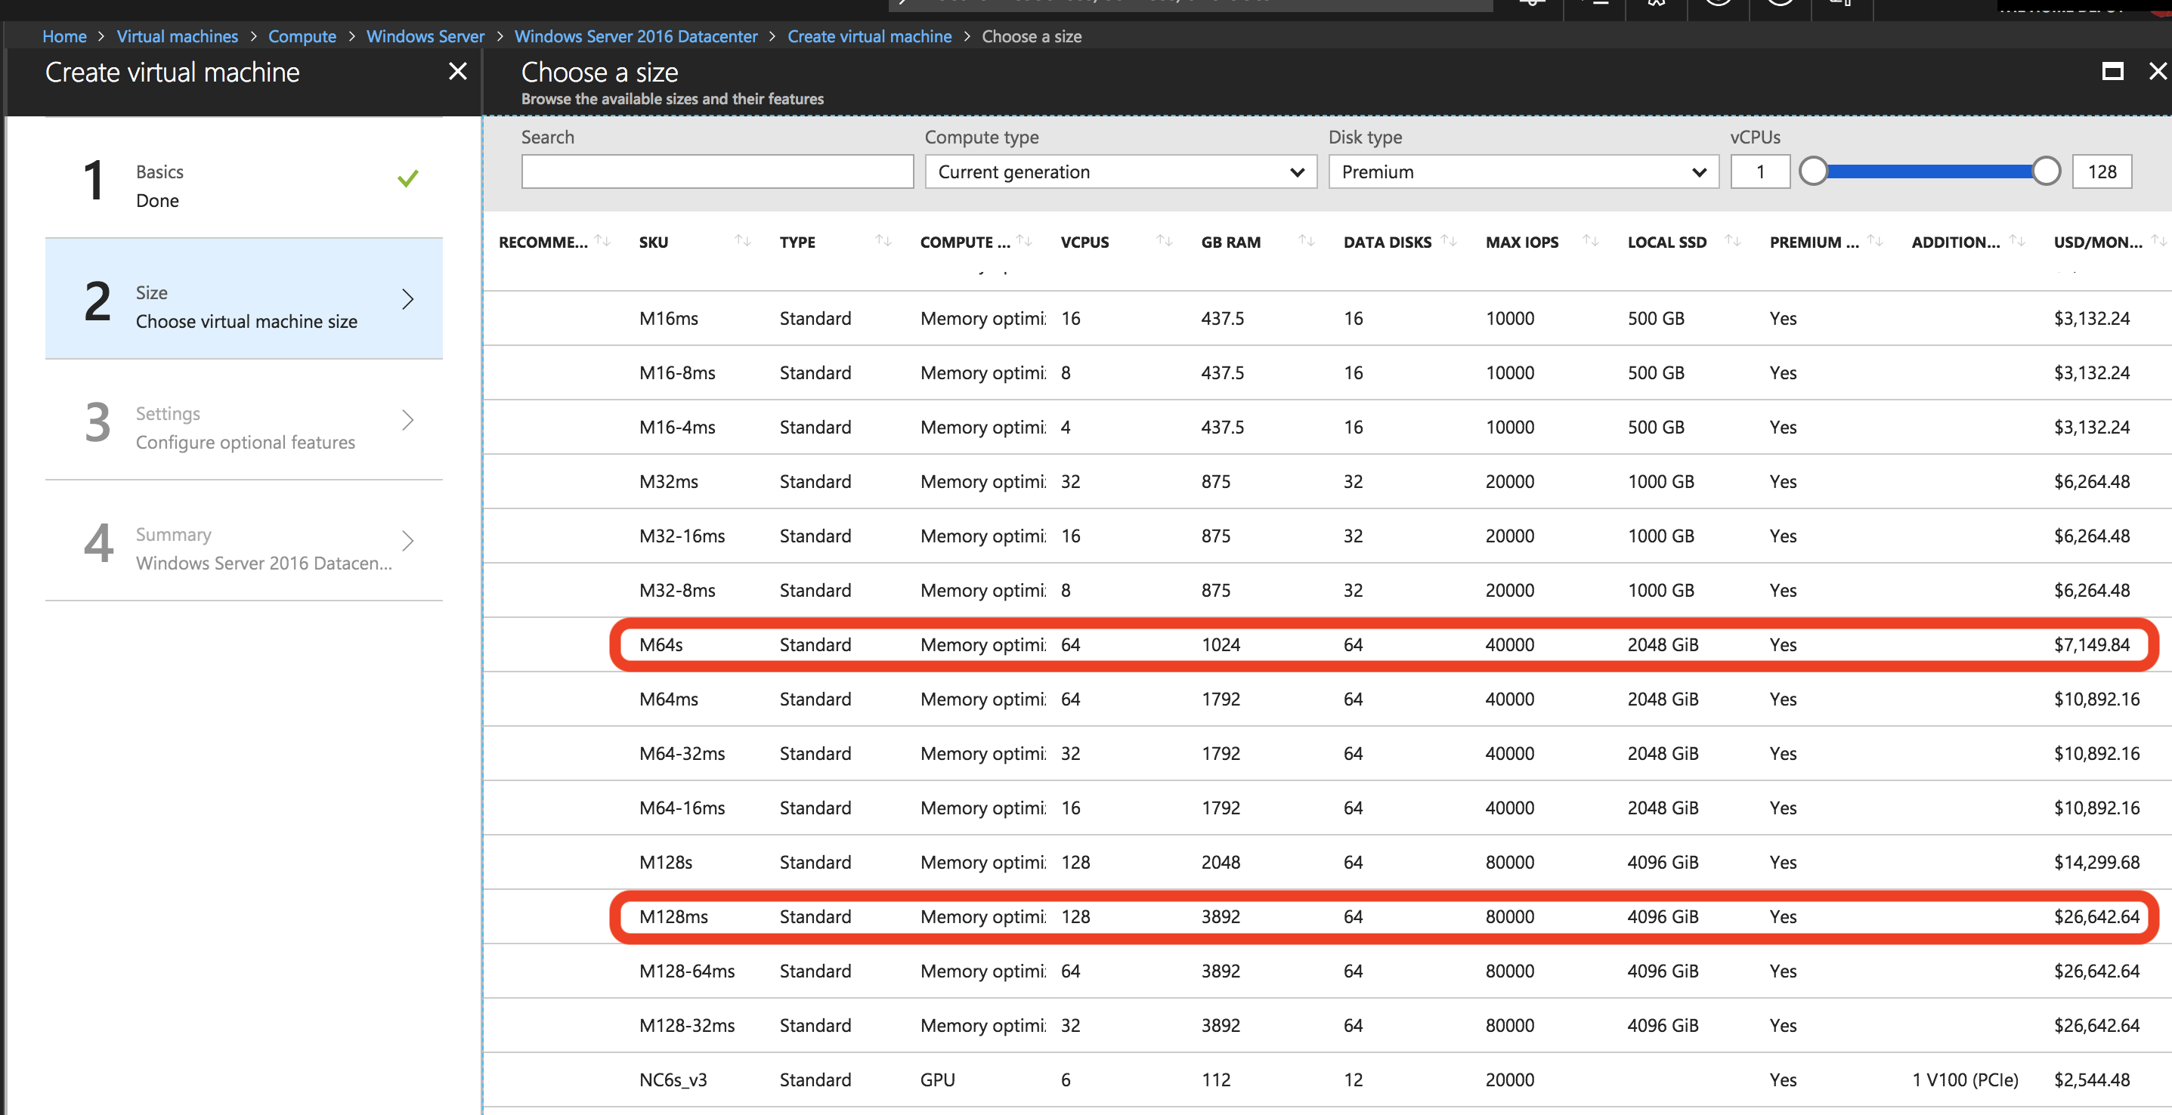Sort by PREMIUM column arrows
This screenshot has width=2172, height=1115.
(1875, 241)
